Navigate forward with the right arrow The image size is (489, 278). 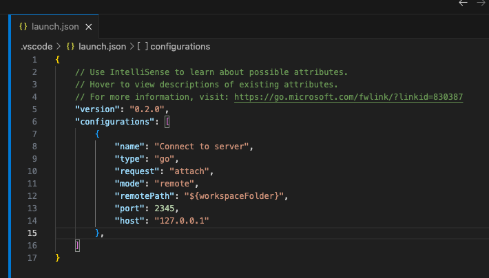(481, 4)
